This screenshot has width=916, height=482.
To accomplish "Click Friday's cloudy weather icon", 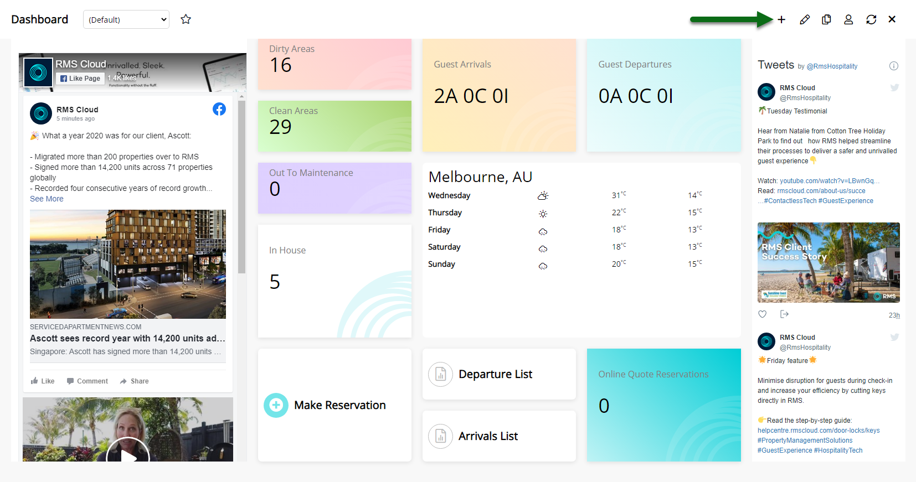I will point(543,231).
